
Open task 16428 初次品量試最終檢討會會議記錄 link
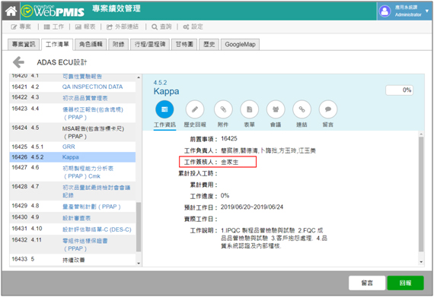click(96, 191)
